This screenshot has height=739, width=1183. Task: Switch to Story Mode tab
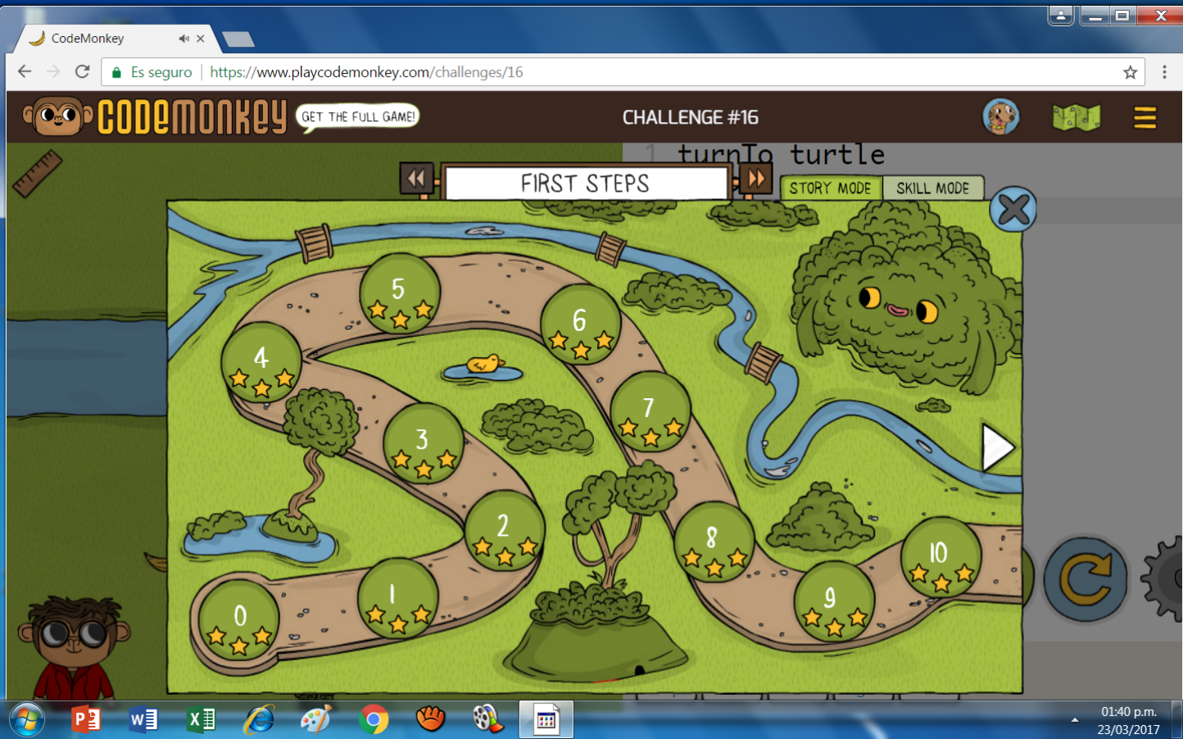[x=830, y=188]
